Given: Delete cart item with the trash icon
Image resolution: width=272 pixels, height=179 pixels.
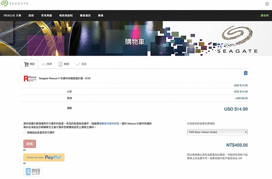Looking at the screenshot, I should pyautogui.click(x=246, y=73).
